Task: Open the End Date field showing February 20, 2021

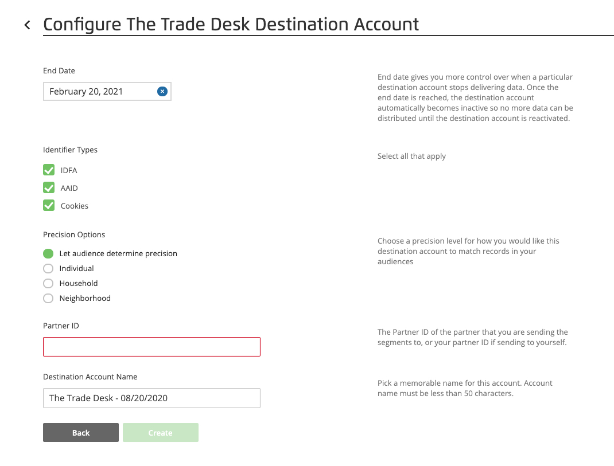Action: pyautogui.click(x=107, y=91)
